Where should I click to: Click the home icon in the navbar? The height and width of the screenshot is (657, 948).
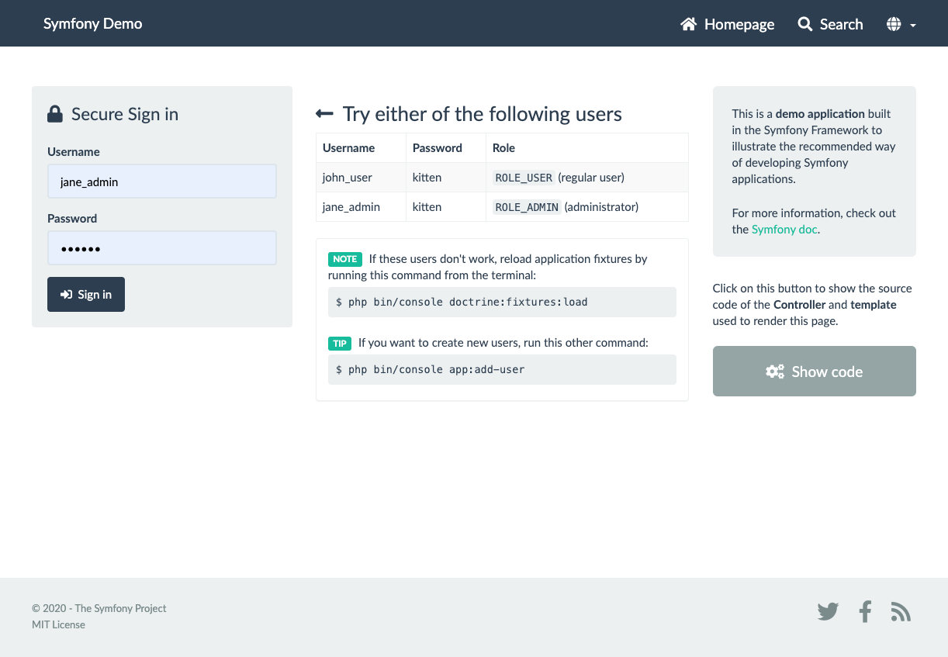pos(687,23)
